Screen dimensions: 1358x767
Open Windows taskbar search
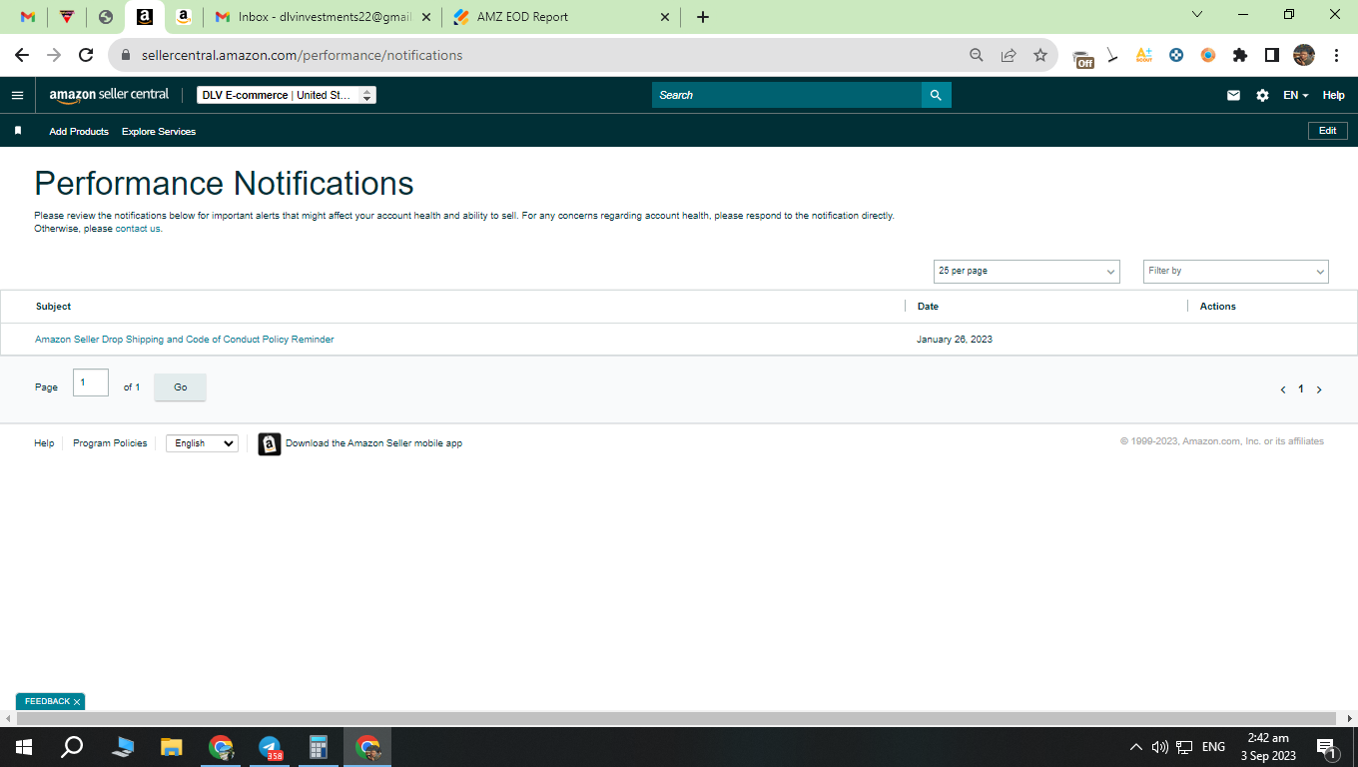click(x=72, y=747)
